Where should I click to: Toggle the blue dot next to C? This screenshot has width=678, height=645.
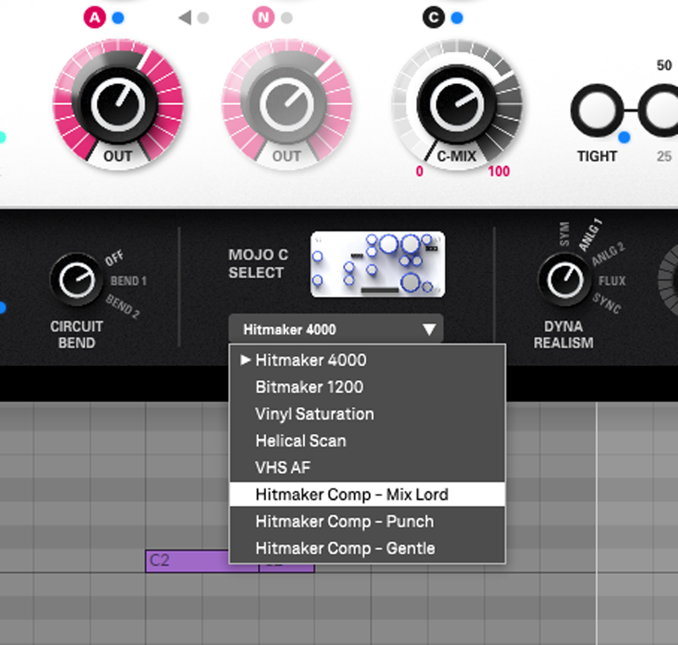click(457, 18)
